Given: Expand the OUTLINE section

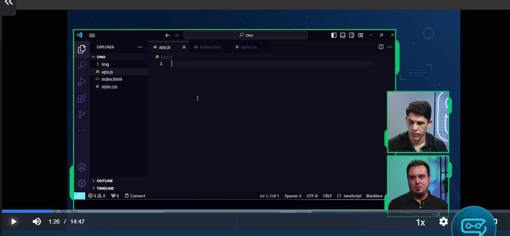Looking at the screenshot, I should [x=119, y=181].
